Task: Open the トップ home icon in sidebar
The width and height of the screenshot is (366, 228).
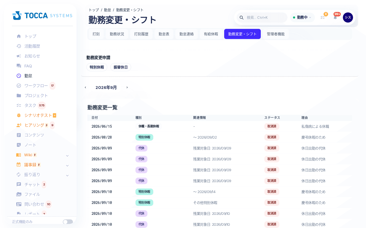Action: coord(19,36)
